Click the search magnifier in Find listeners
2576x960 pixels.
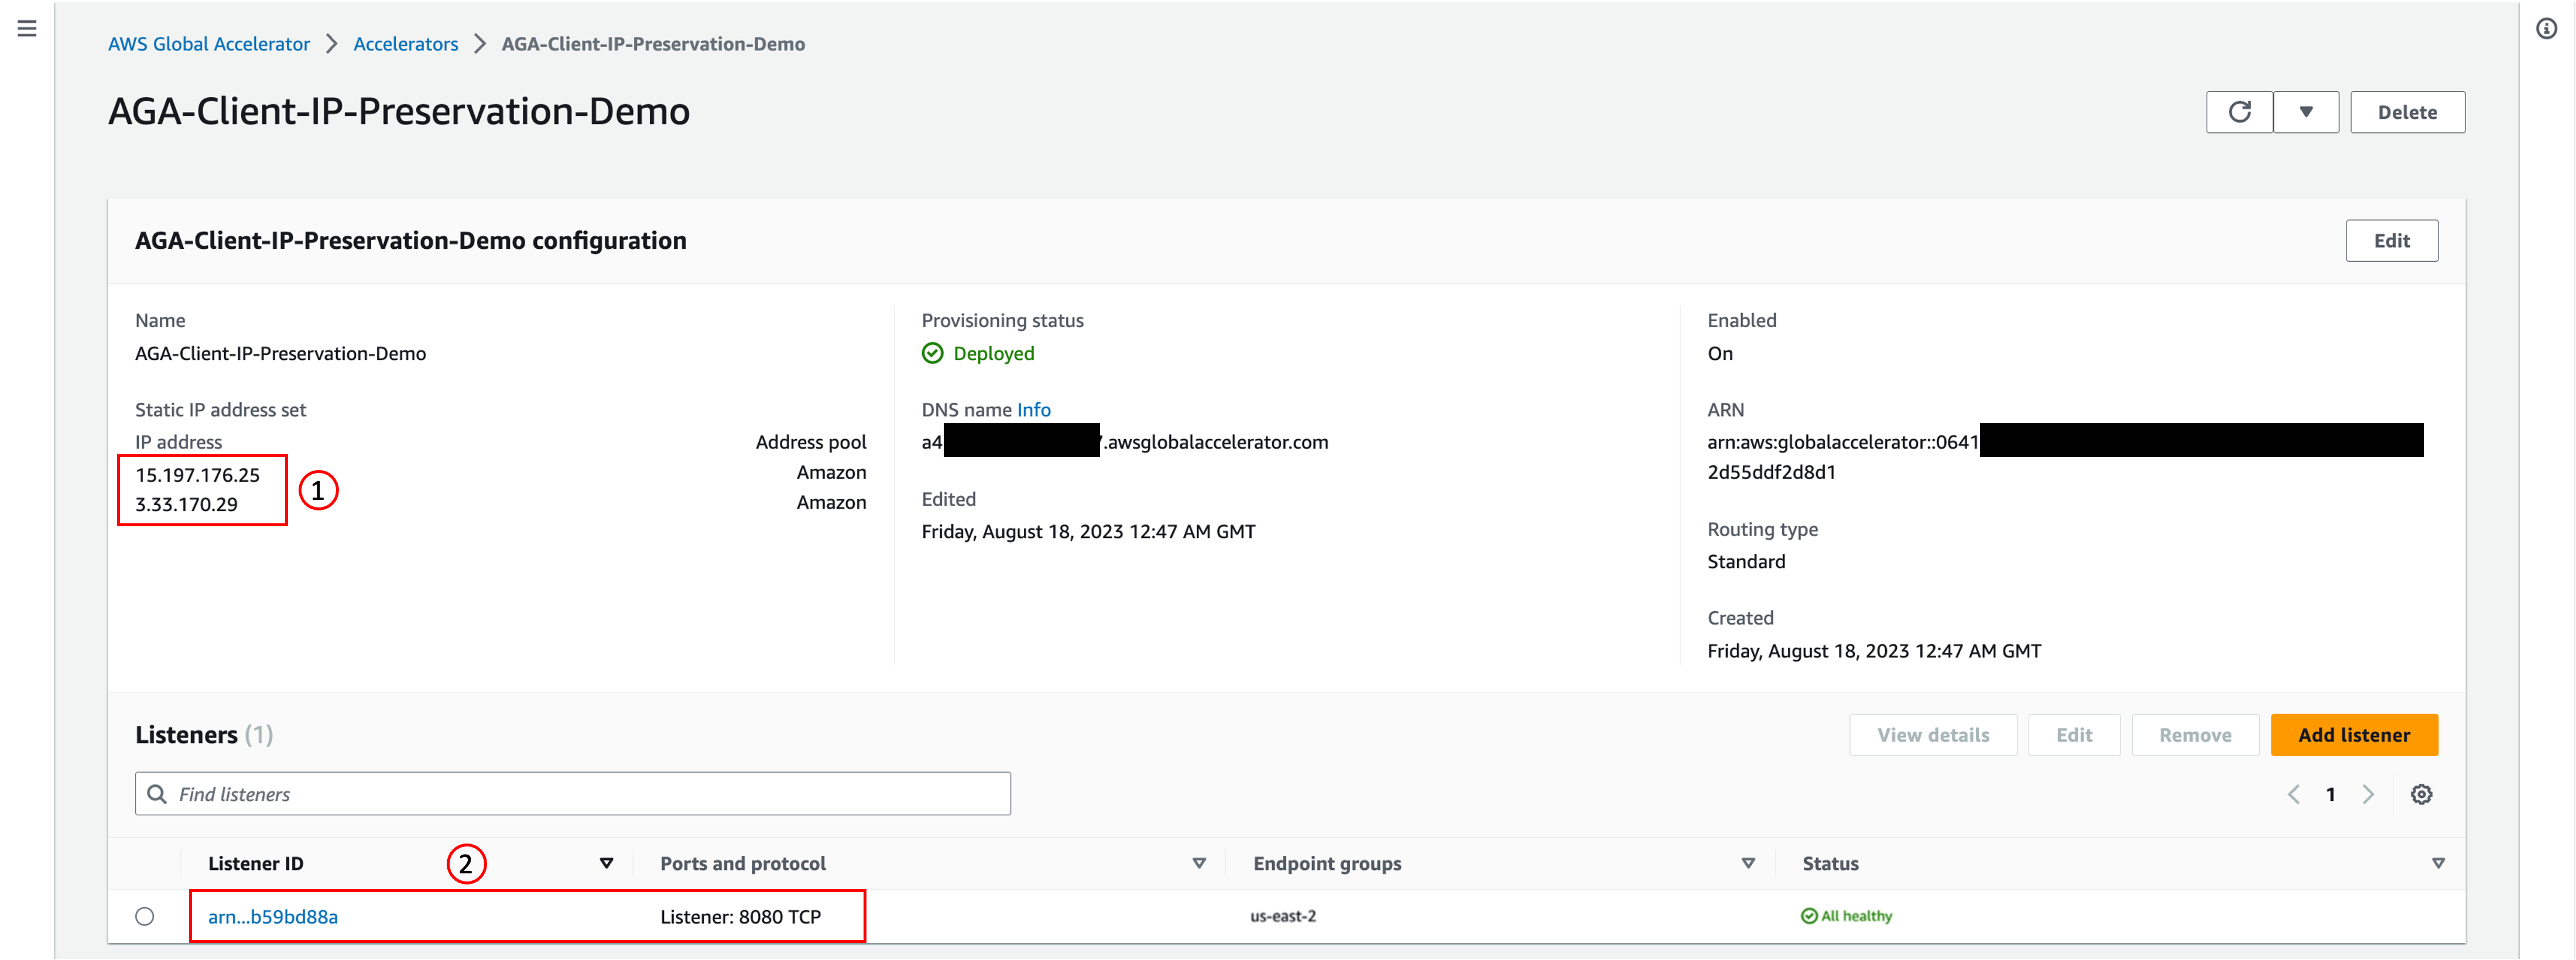[157, 794]
